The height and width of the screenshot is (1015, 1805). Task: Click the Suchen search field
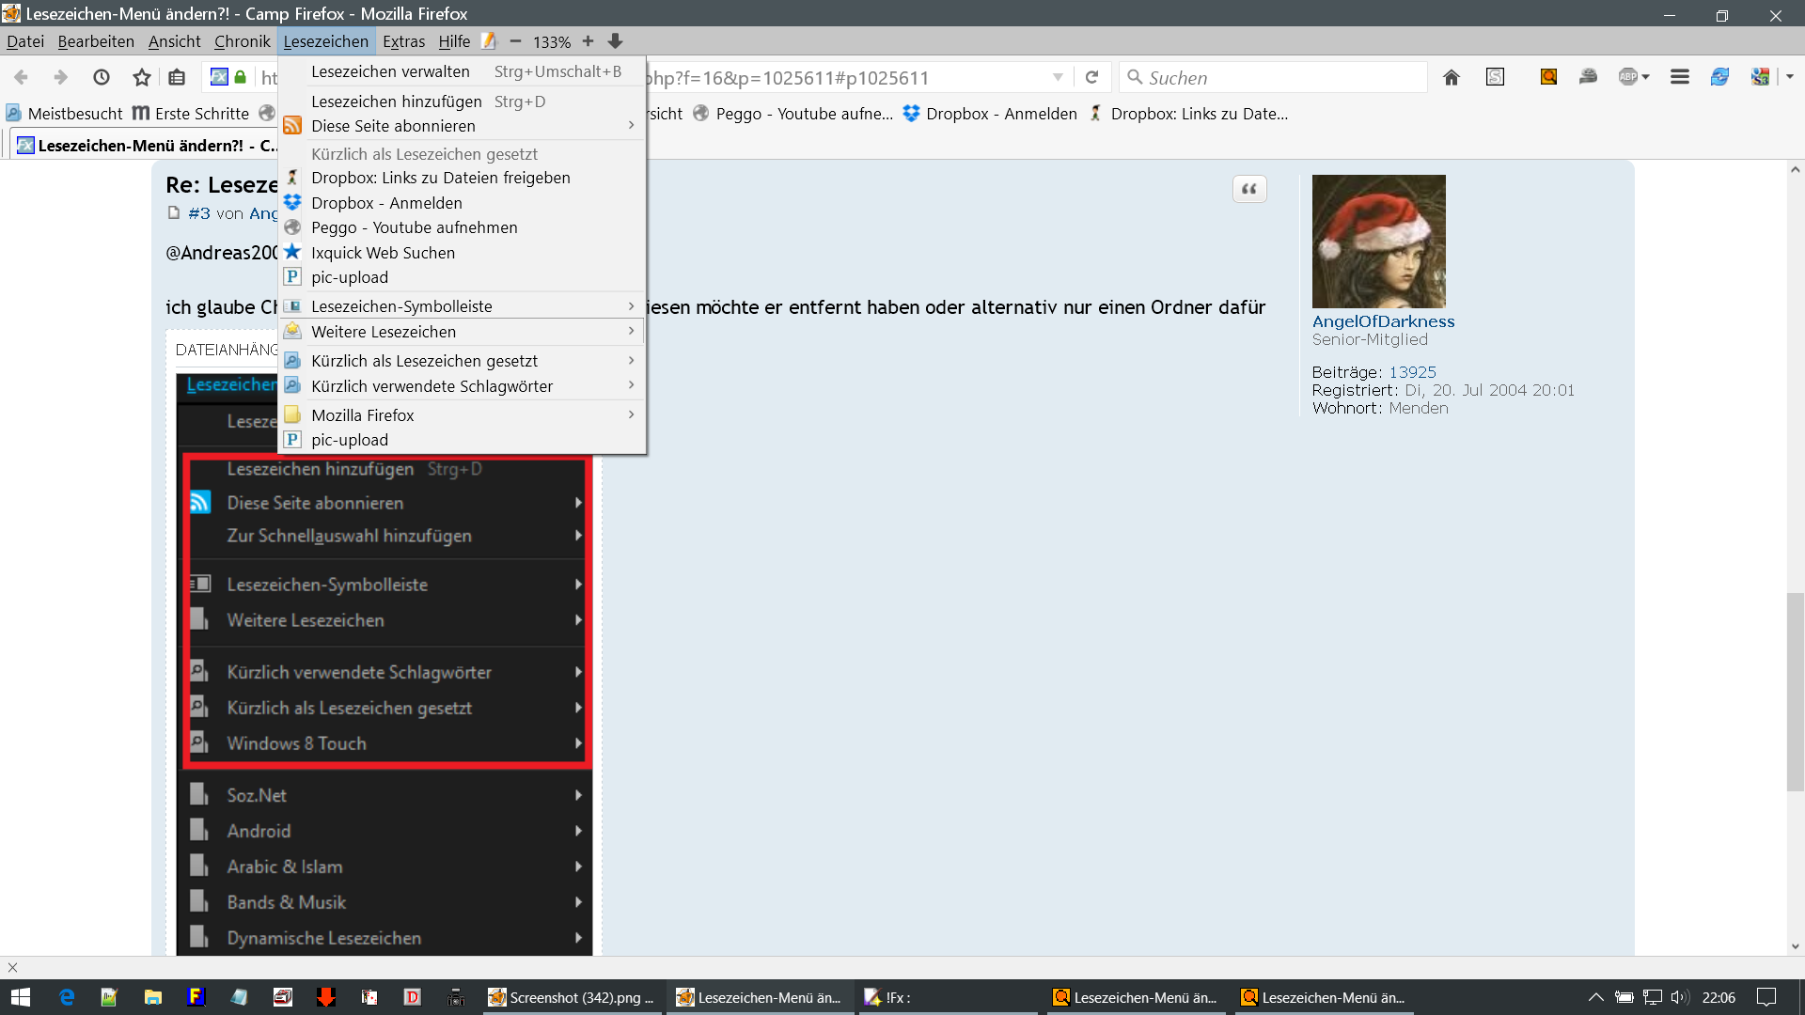pyautogui.click(x=1279, y=77)
